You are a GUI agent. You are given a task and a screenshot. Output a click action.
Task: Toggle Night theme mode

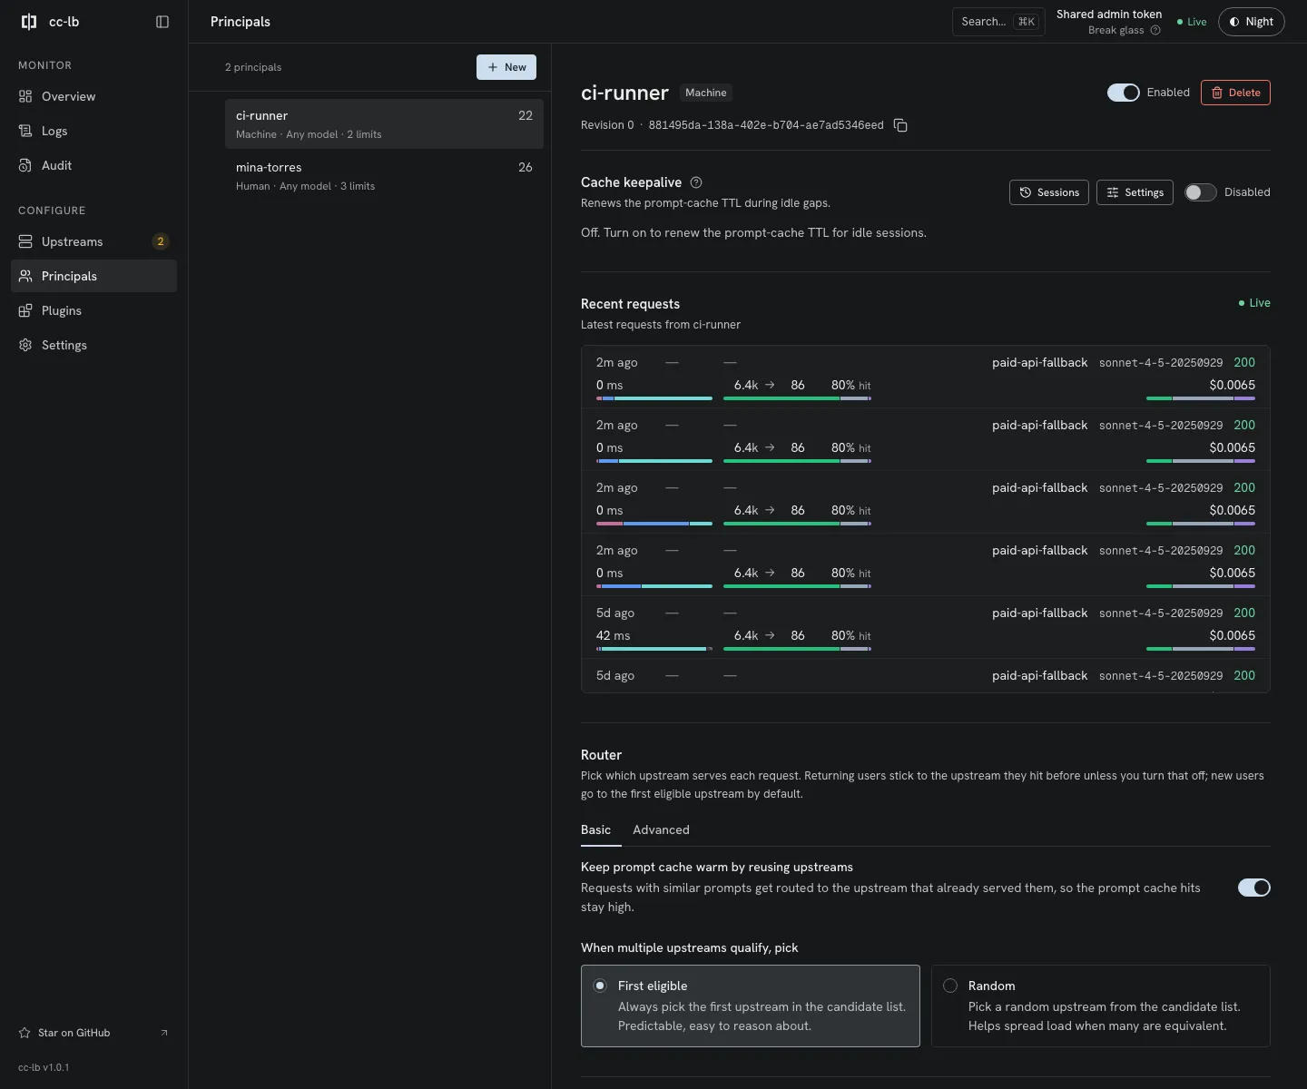coord(1251,22)
